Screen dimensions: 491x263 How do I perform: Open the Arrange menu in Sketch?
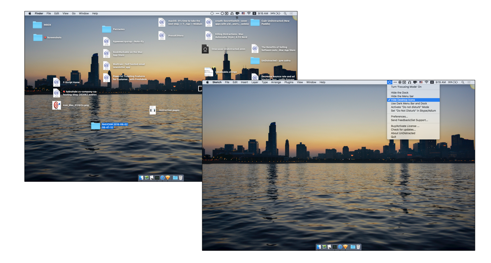[x=276, y=82]
